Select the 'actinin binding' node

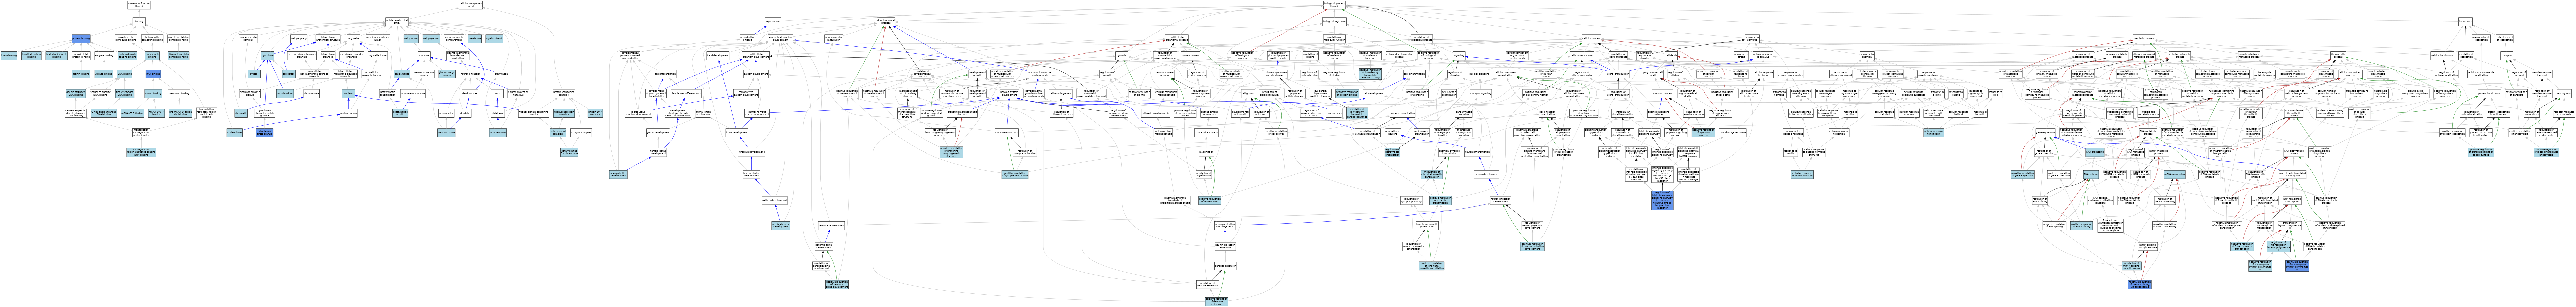pyautogui.click(x=80, y=74)
